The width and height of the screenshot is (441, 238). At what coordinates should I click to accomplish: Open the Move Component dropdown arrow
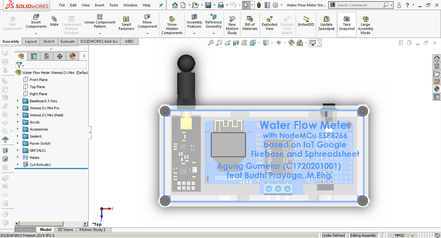point(147,33)
